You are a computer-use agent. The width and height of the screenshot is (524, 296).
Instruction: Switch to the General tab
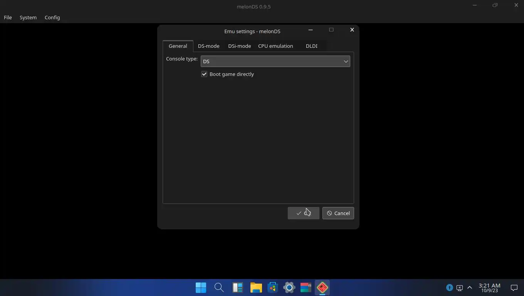(178, 46)
